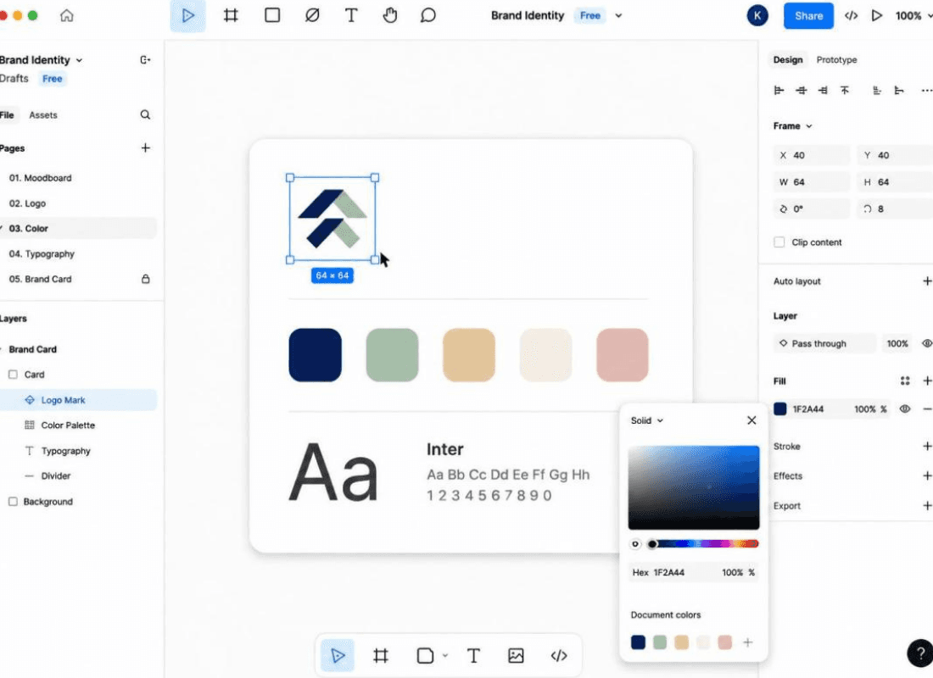The image size is (933, 678).
Task: Select the Comment tool
Action: [x=427, y=15]
